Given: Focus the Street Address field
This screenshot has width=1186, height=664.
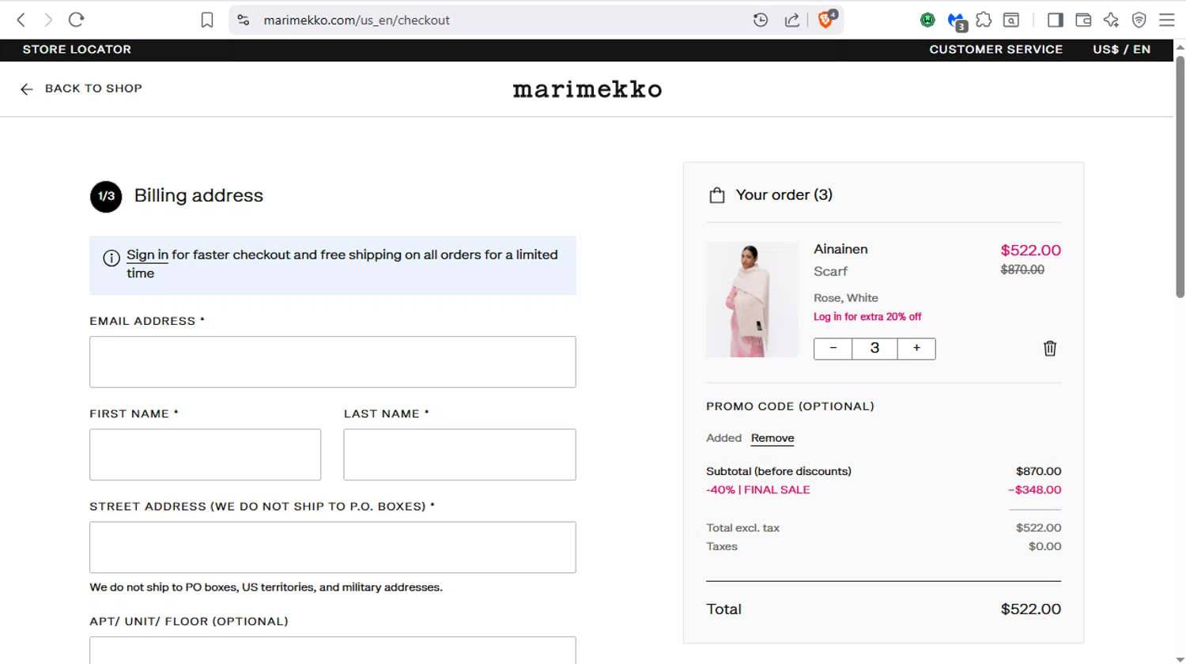Looking at the screenshot, I should [333, 547].
